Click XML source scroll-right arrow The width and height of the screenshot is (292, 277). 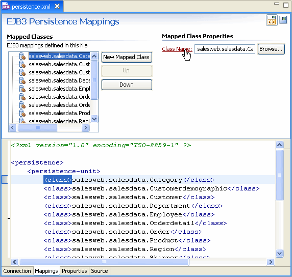pyautogui.click(x=271, y=262)
